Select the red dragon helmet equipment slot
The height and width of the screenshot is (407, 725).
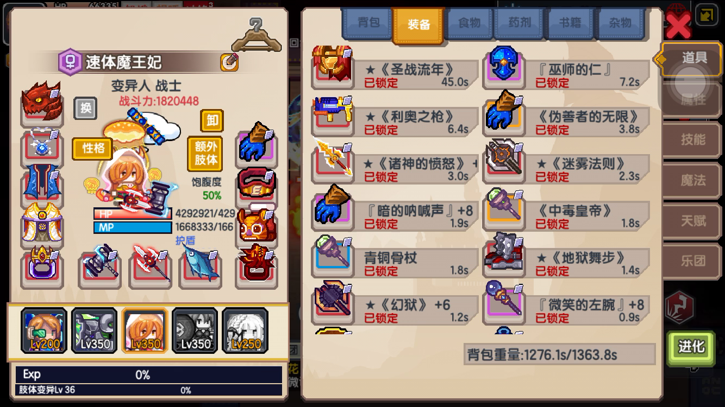click(x=41, y=101)
